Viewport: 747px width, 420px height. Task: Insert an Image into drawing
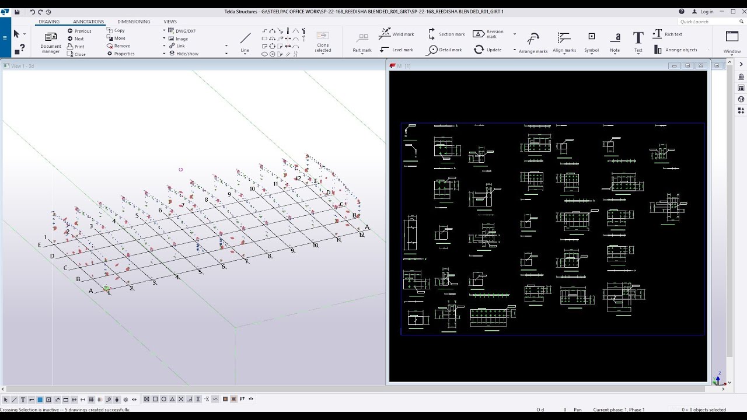(178, 38)
